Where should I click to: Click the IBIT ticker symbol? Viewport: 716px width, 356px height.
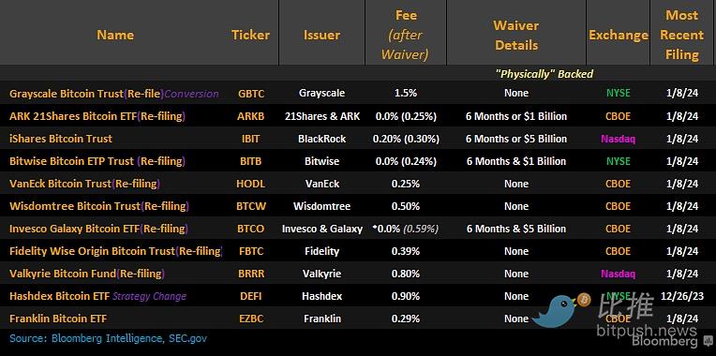coord(250,139)
